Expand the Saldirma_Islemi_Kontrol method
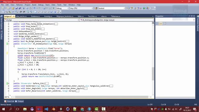The image size is (199, 112). click(8, 34)
